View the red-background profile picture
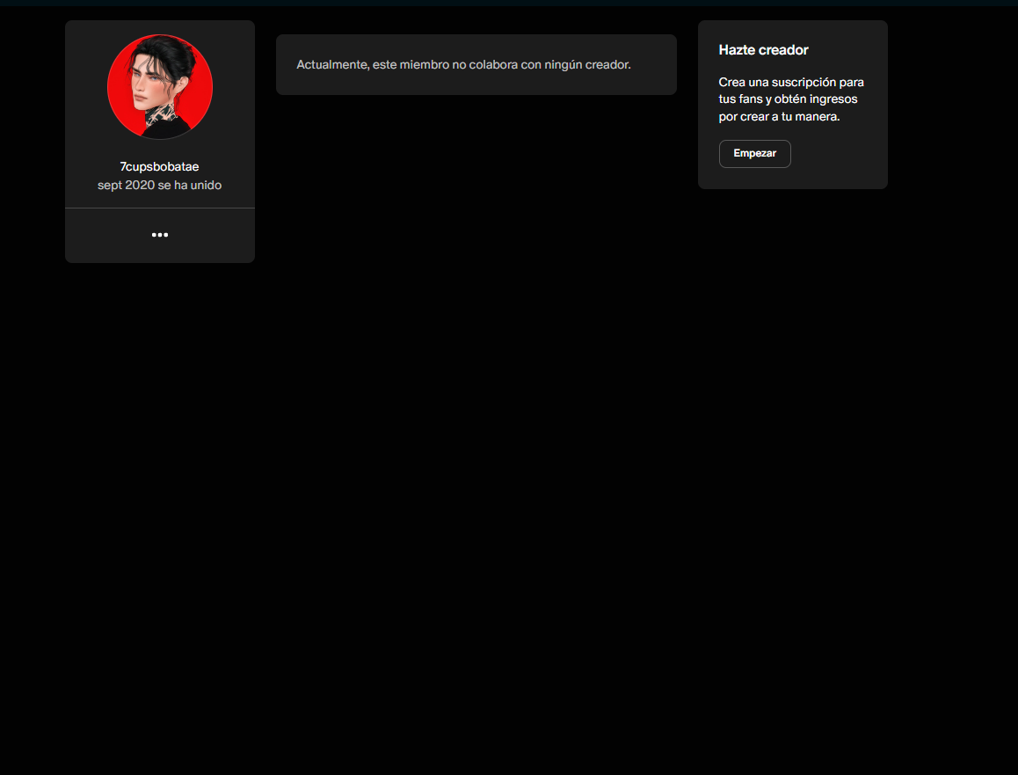Screen dimensions: 1018x775 tap(160, 86)
